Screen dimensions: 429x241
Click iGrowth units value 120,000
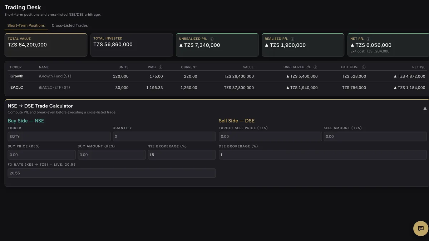pyautogui.click(x=120, y=76)
